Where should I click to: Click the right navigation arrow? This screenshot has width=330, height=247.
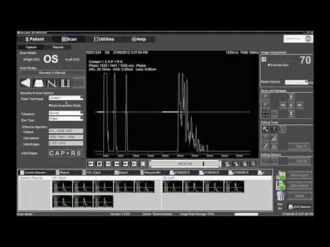coord(300,106)
